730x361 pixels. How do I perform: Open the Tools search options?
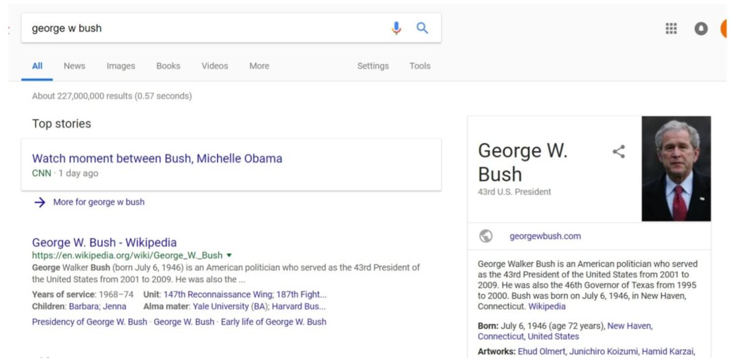pyautogui.click(x=420, y=66)
